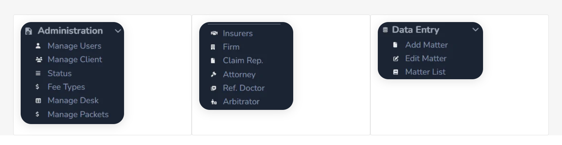Click the Manage Client group icon
Viewport: 562px width, 145px height.
point(38,60)
